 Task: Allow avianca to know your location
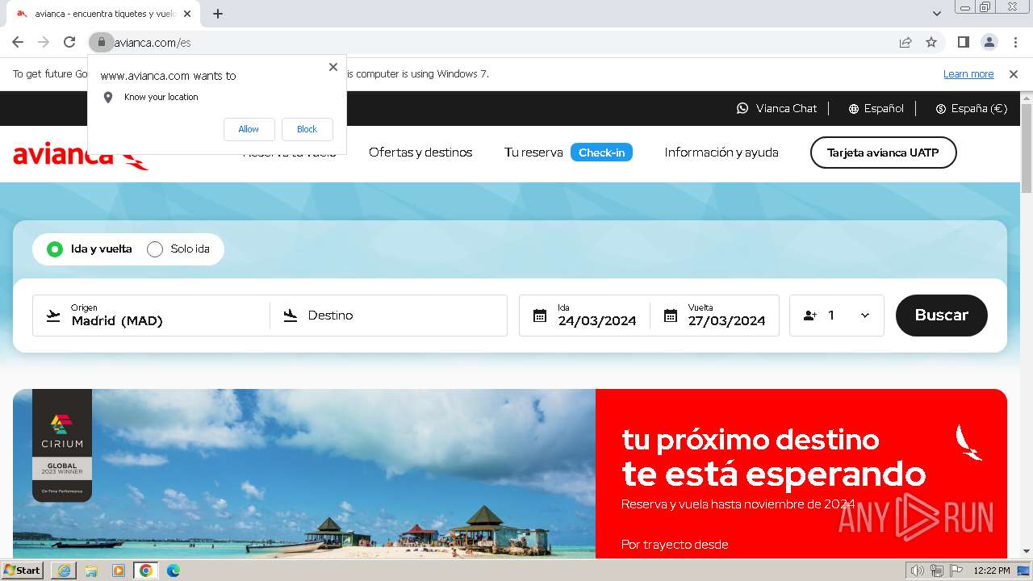click(x=249, y=129)
